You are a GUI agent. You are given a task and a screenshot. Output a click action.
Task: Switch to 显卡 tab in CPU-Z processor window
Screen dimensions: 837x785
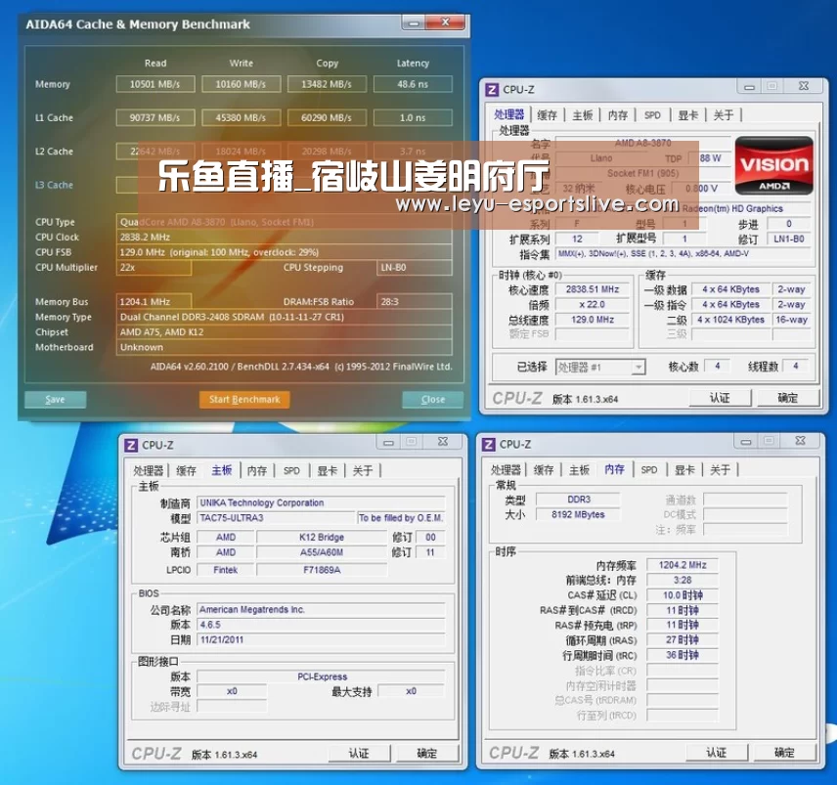[x=688, y=115]
